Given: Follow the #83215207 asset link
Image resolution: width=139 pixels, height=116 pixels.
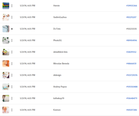Looking at the screenshot, I should (131, 17).
